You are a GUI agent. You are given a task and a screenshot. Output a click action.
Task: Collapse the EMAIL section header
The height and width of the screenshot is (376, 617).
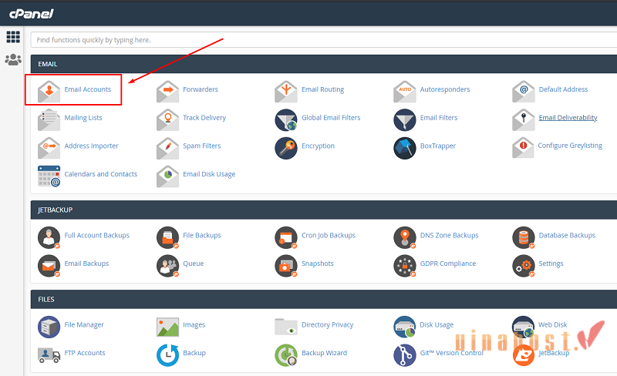tap(324, 63)
